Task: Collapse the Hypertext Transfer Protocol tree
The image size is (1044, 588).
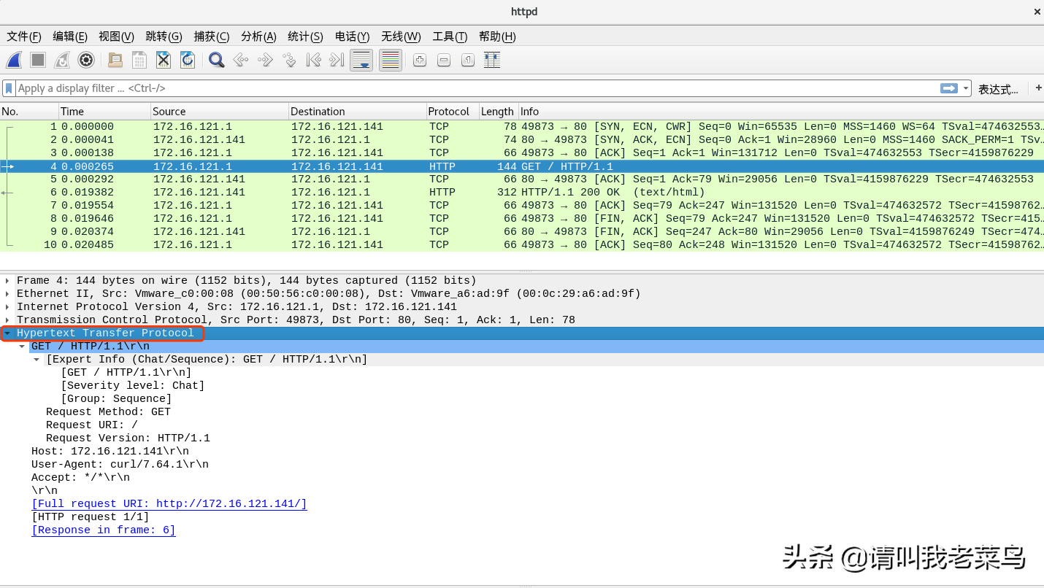Action: 7,333
